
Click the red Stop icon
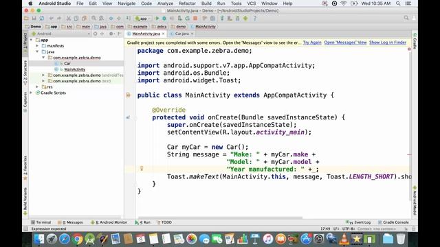(x=195, y=19)
